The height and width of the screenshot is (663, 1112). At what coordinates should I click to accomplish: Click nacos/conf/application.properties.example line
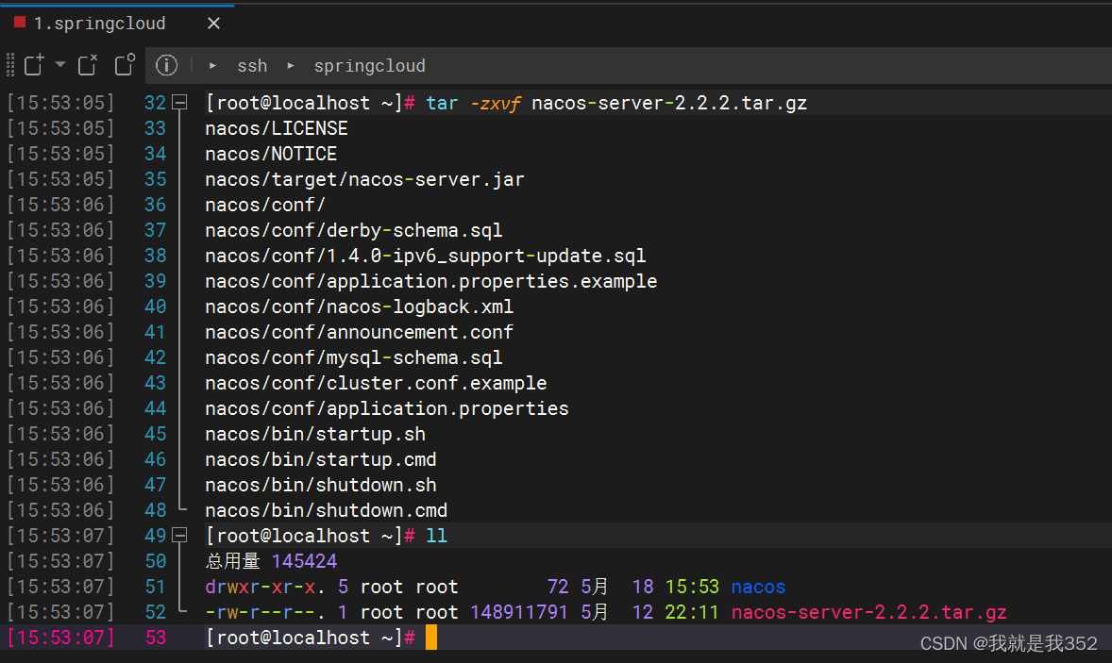tap(431, 282)
